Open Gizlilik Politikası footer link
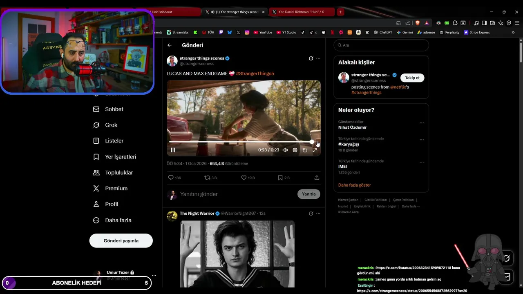Screen dimensions: 523x294 point(375,200)
